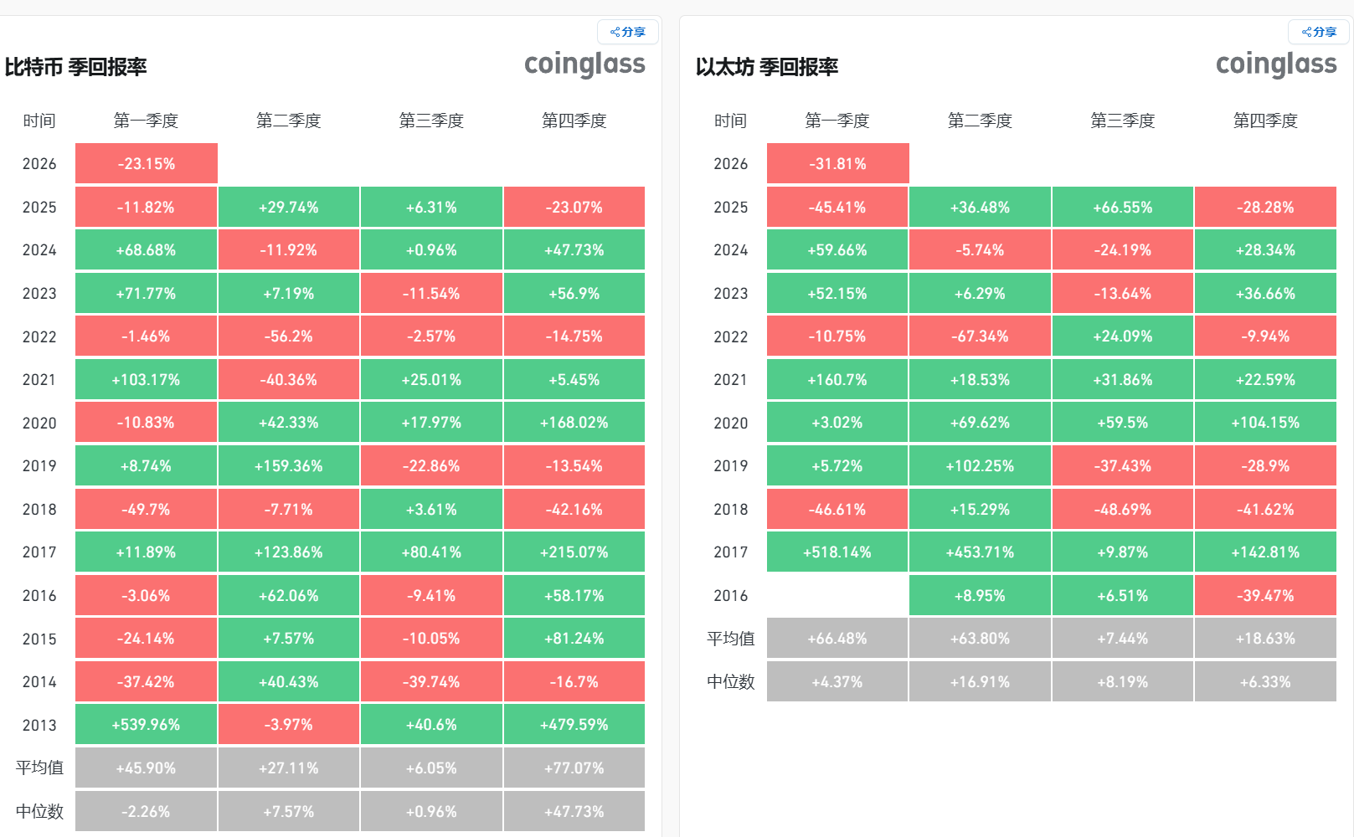Click the 以太坊 季回报率 title
Viewport: 1354px width, 837px height.
pos(767,67)
